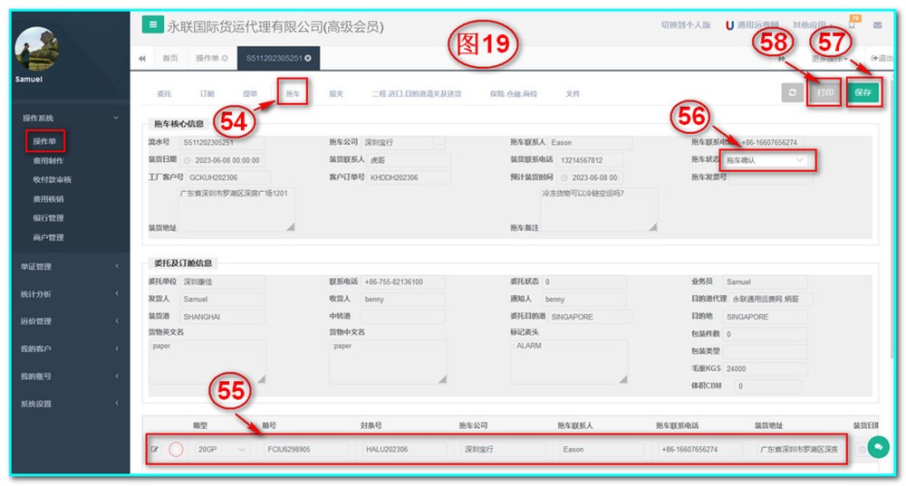Viewport: 906px width, 486px height.
Task: Click the 装货地址 textarea with 广东省深圳市 address
Action: (236, 210)
